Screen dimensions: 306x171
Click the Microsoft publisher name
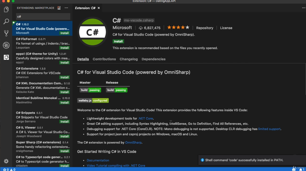click(x=122, y=28)
